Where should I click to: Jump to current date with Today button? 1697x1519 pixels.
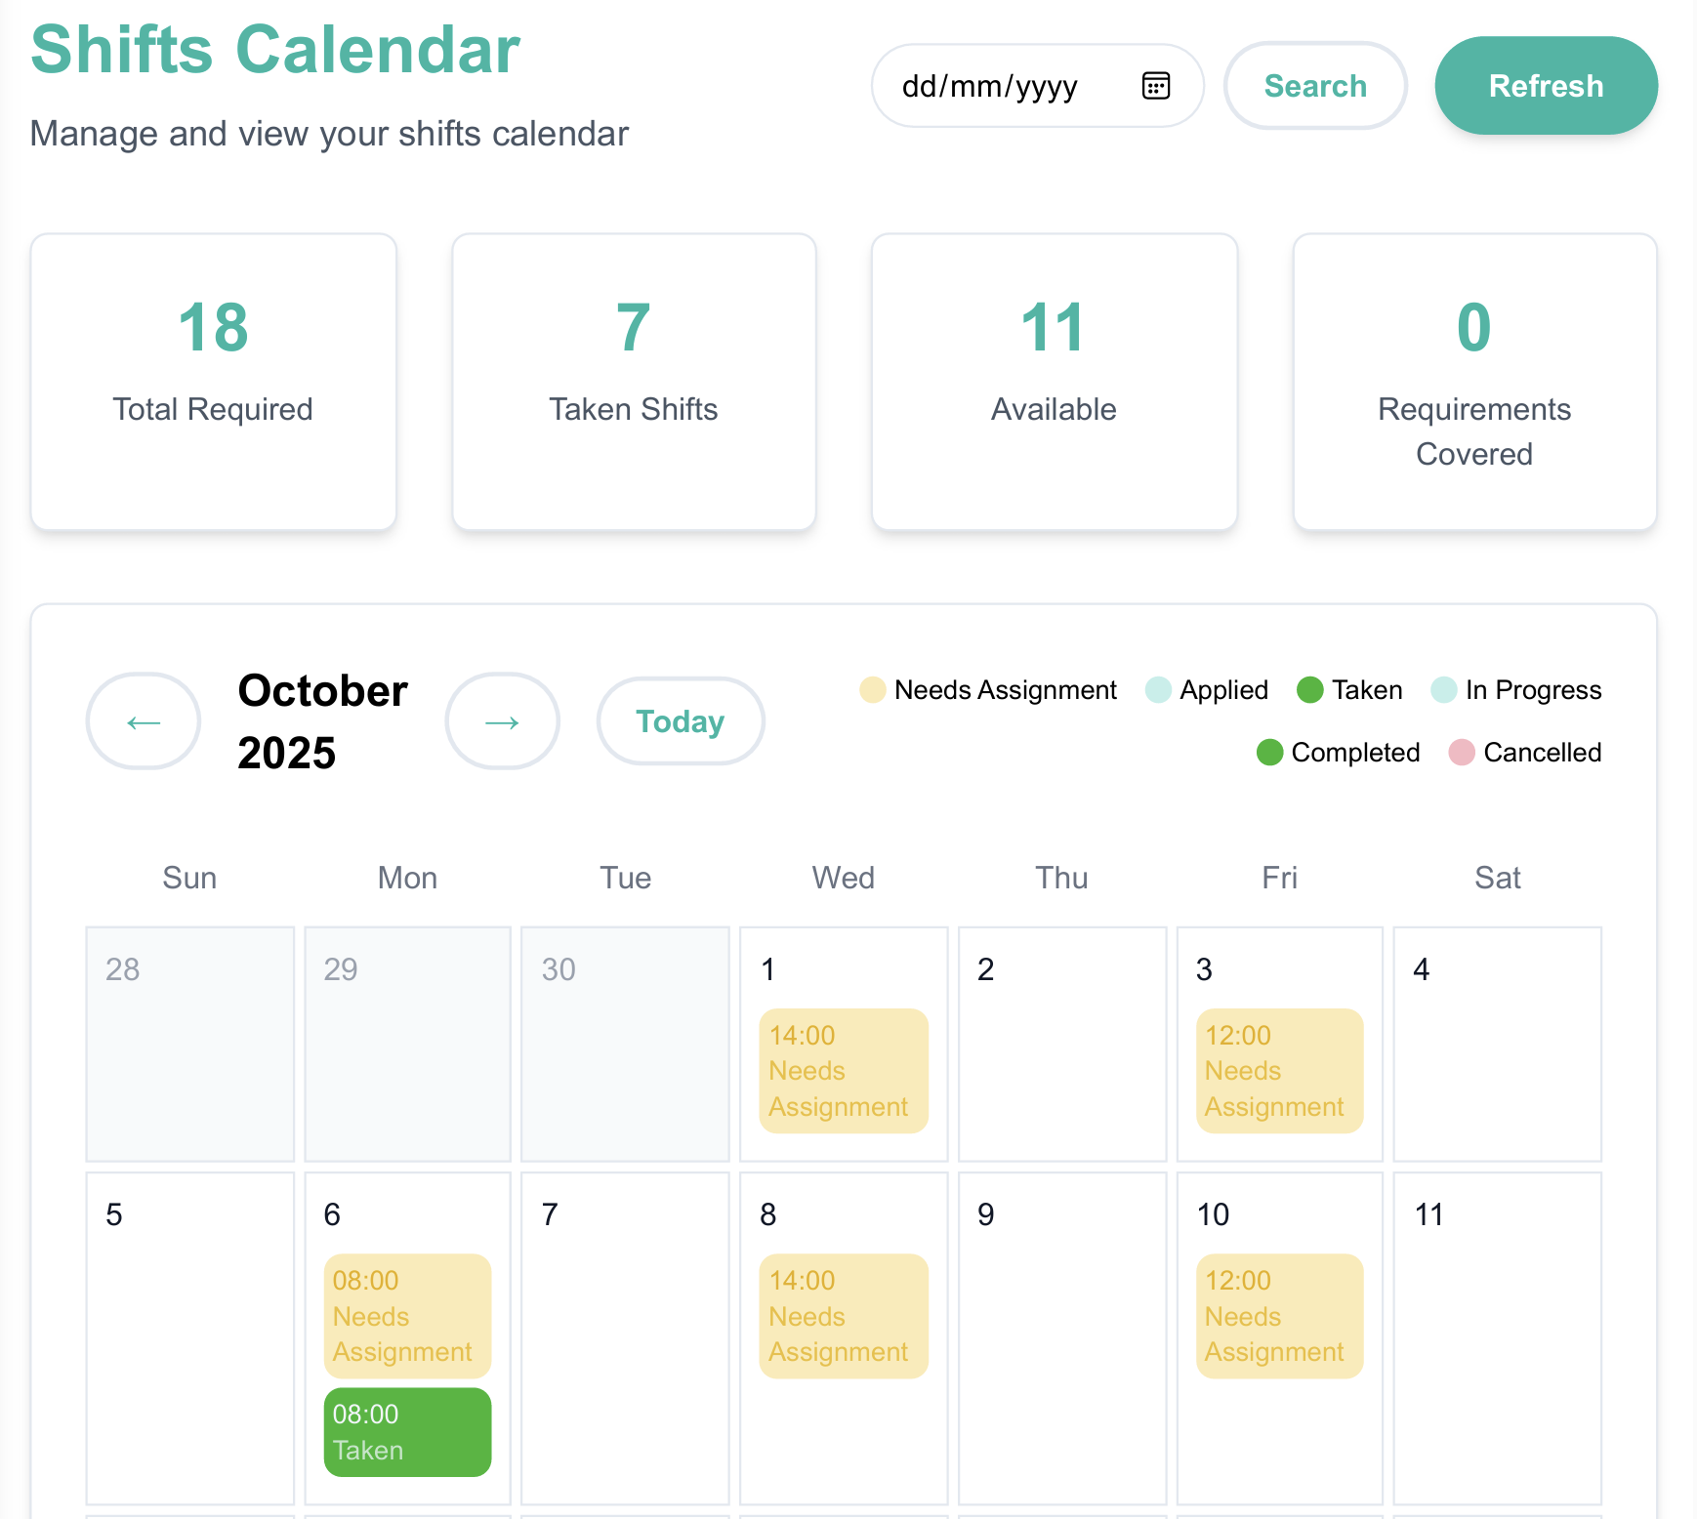pyautogui.click(x=680, y=720)
